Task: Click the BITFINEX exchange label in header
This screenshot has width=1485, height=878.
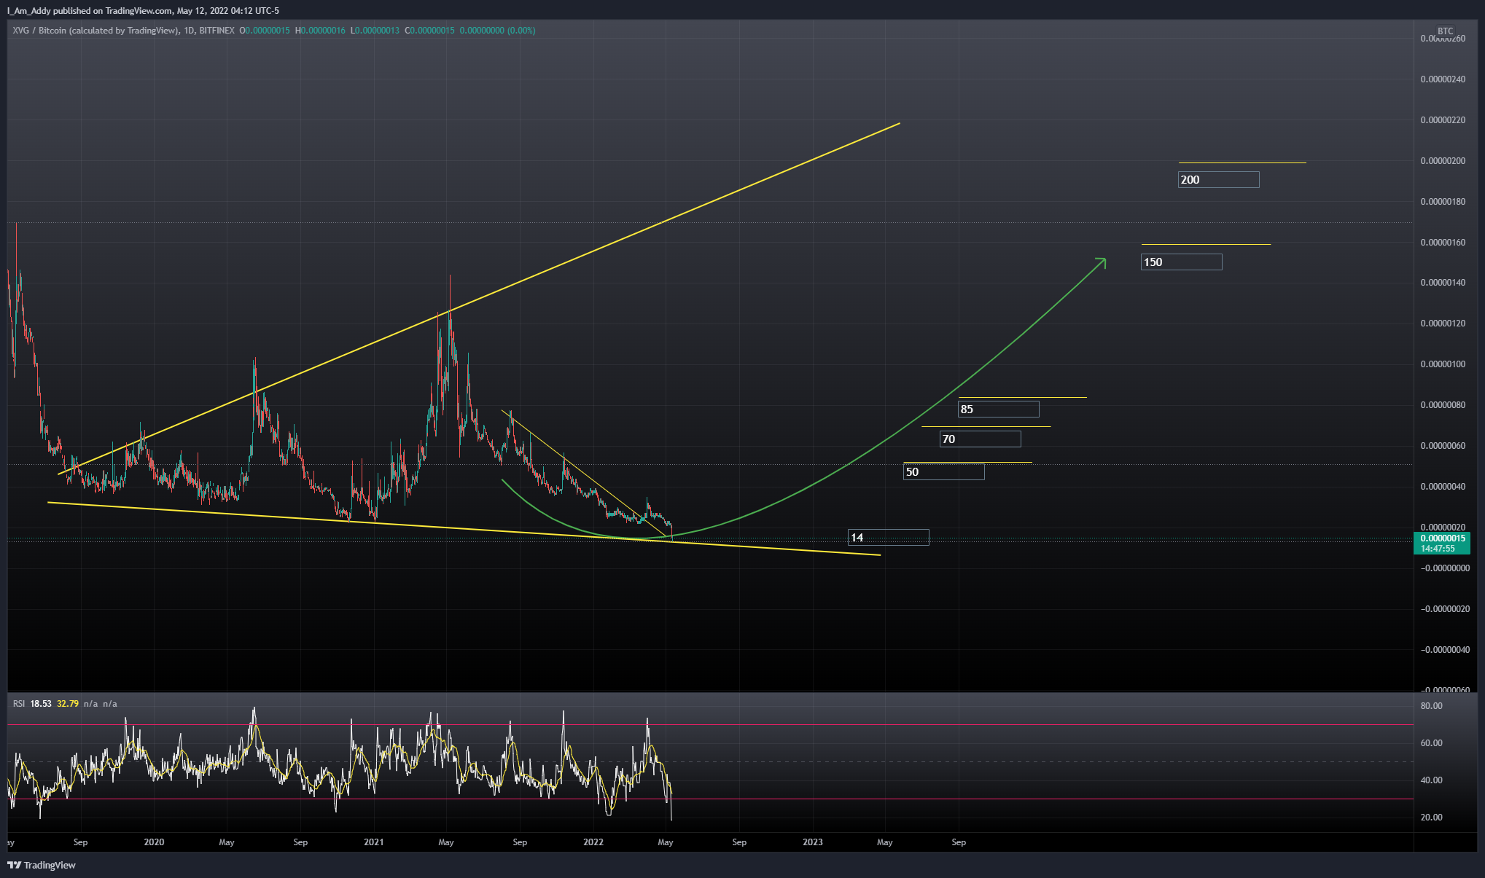Action: tap(217, 31)
